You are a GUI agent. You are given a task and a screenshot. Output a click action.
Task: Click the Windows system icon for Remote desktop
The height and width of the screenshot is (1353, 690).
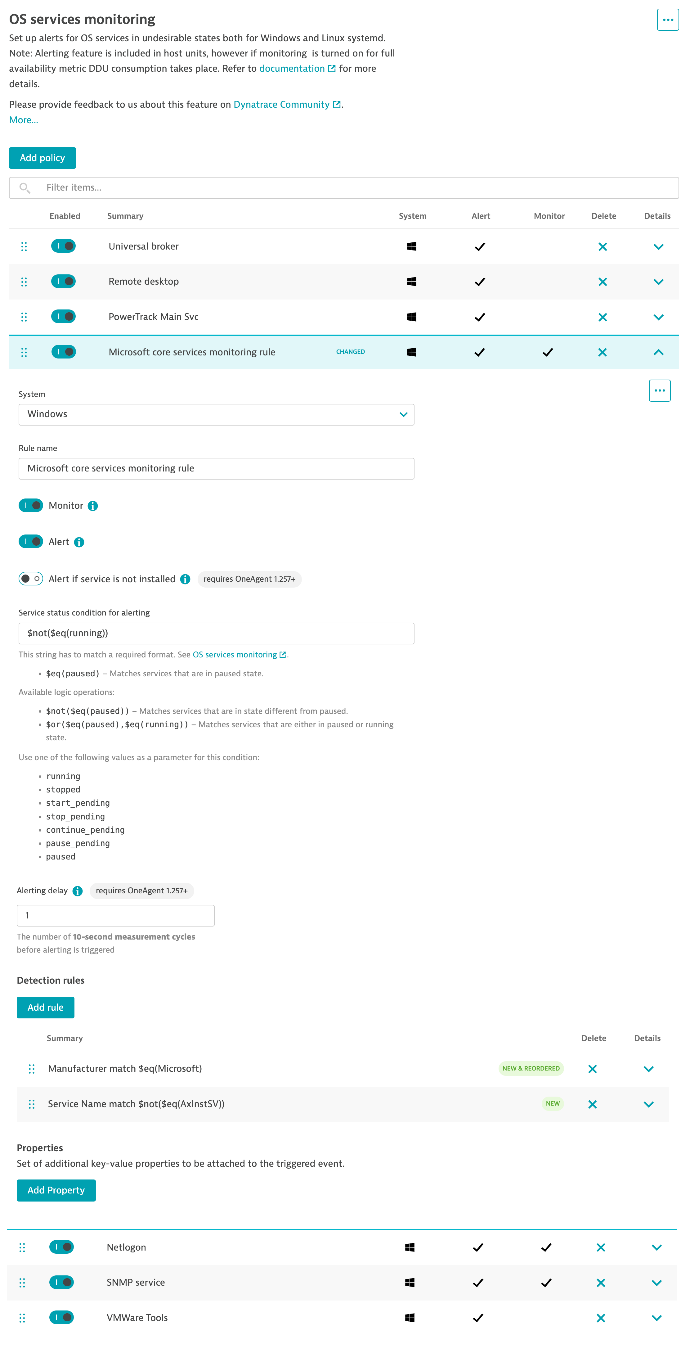(411, 282)
